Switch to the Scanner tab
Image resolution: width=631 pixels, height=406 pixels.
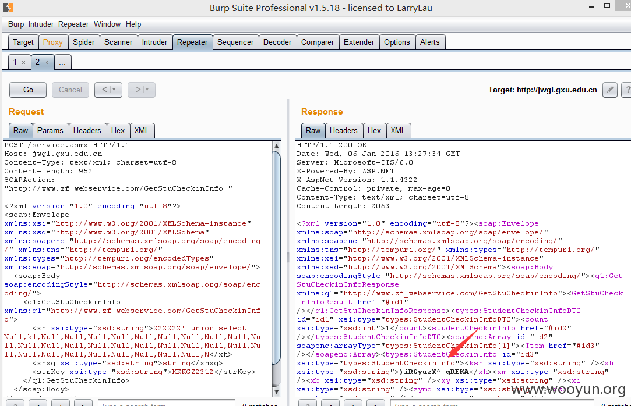coord(118,42)
